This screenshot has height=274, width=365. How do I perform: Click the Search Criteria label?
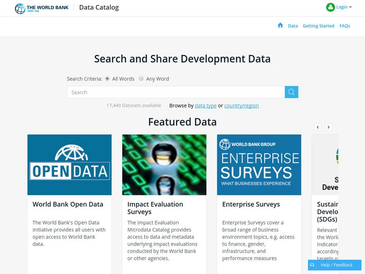coord(84,79)
